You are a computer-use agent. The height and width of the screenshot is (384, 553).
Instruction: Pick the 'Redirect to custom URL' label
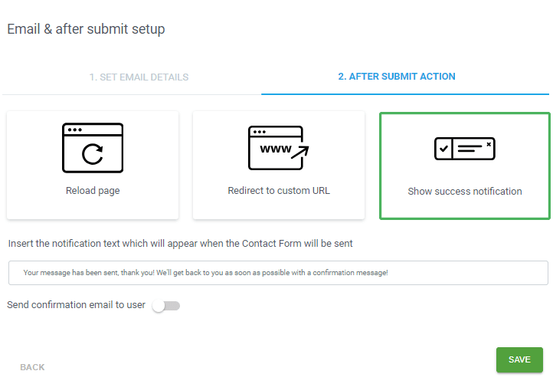[x=279, y=191]
